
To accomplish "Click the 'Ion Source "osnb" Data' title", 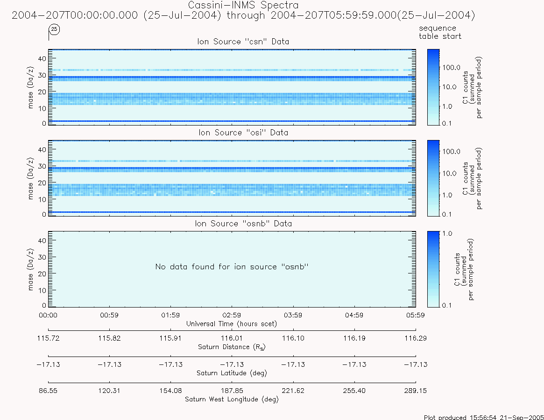I will tap(243, 224).
